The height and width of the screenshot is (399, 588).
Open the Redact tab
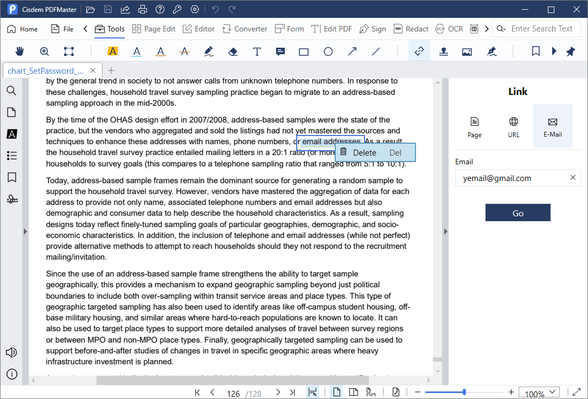(x=411, y=29)
